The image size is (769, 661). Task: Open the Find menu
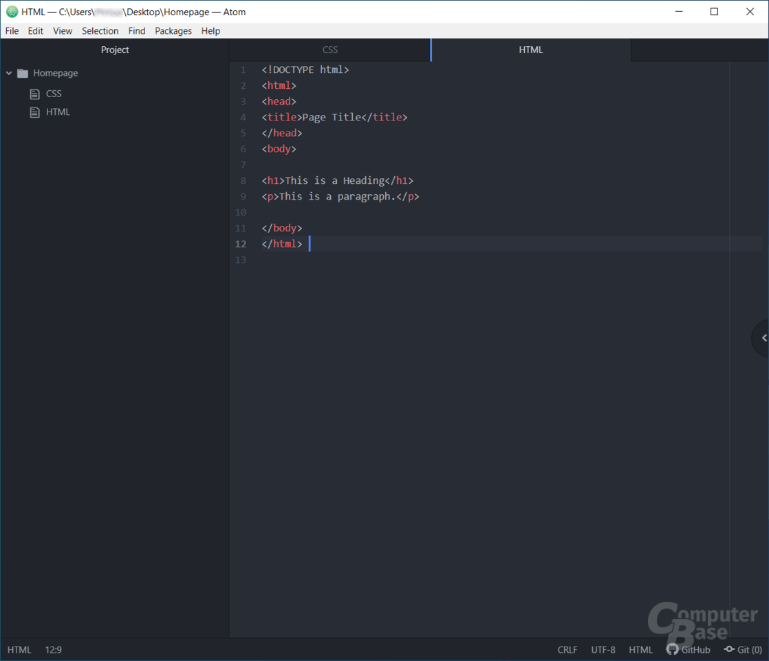[x=136, y=30]
